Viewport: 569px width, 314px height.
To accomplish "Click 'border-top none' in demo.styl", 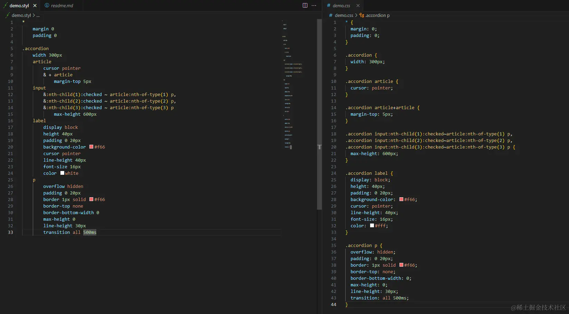I will point(63,206).
